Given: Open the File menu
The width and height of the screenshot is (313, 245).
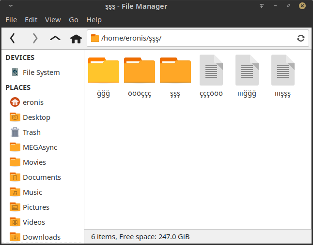Looking at the screenshot, I should pyautogui.click(x=11, y=20).
